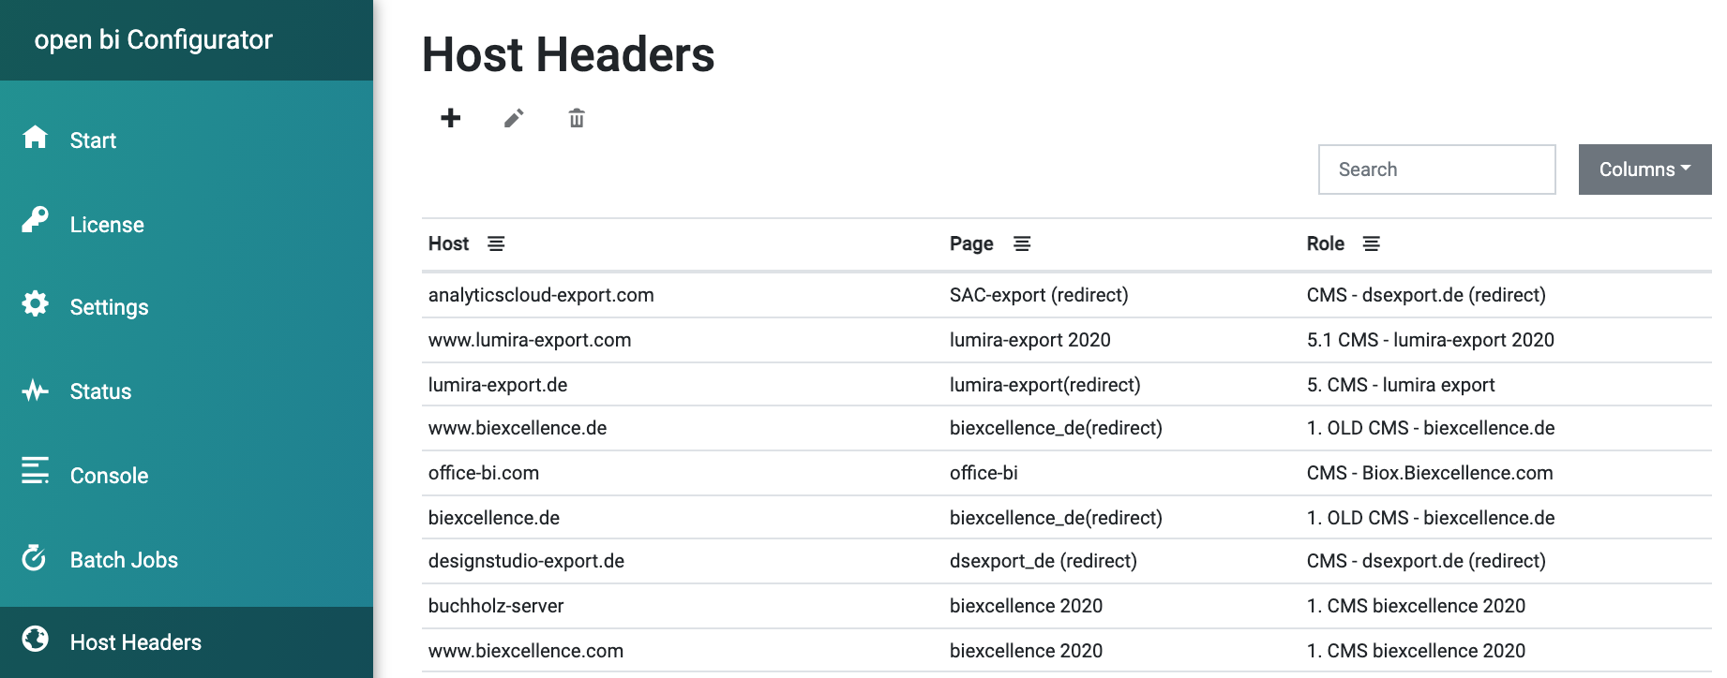Select the www.lumira-export.com host
The height and width of the screenshot is (678, 1727).
(530, 340)
